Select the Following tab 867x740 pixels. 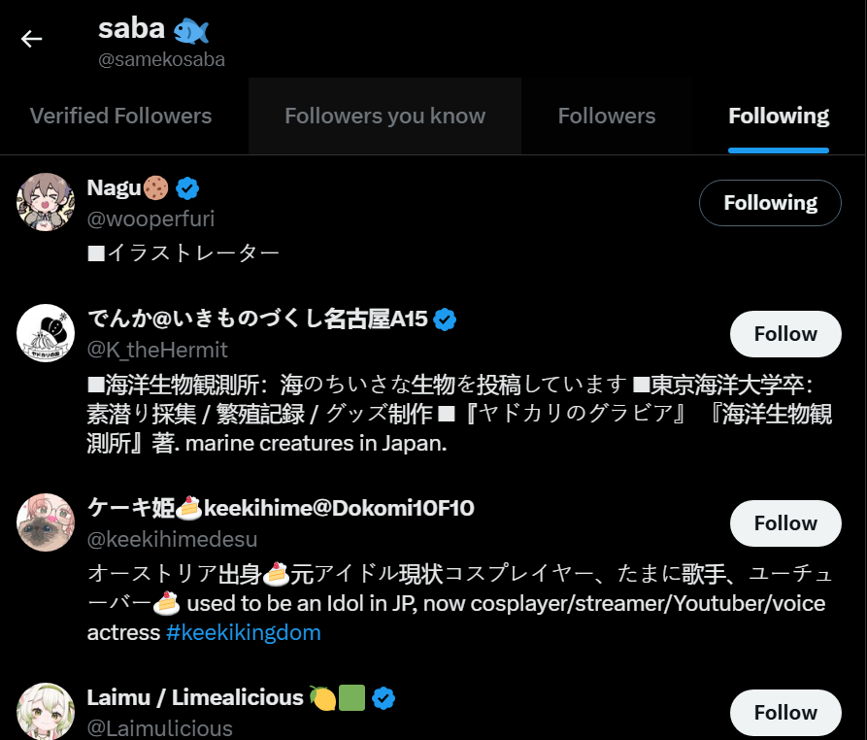(779, 117)
